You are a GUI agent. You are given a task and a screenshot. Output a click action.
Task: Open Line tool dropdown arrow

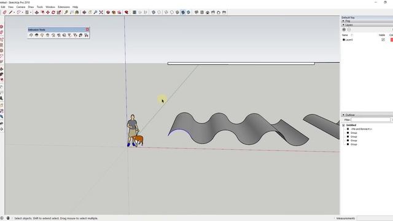point(14,12)
